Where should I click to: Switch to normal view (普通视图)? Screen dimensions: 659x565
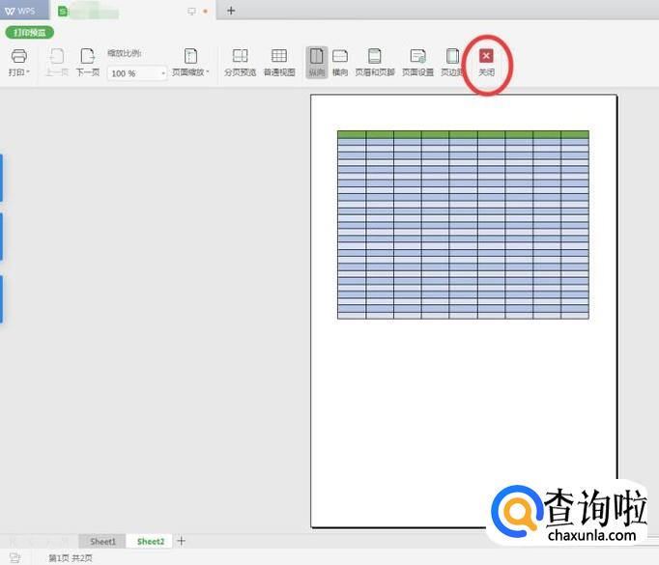coord(279,62)
